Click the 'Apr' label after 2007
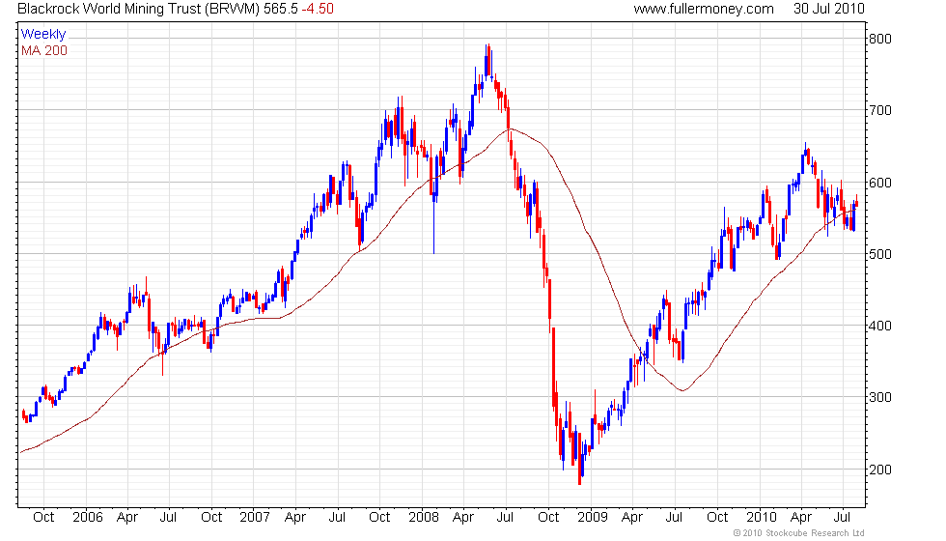946x541 pixels. point(295,518)
